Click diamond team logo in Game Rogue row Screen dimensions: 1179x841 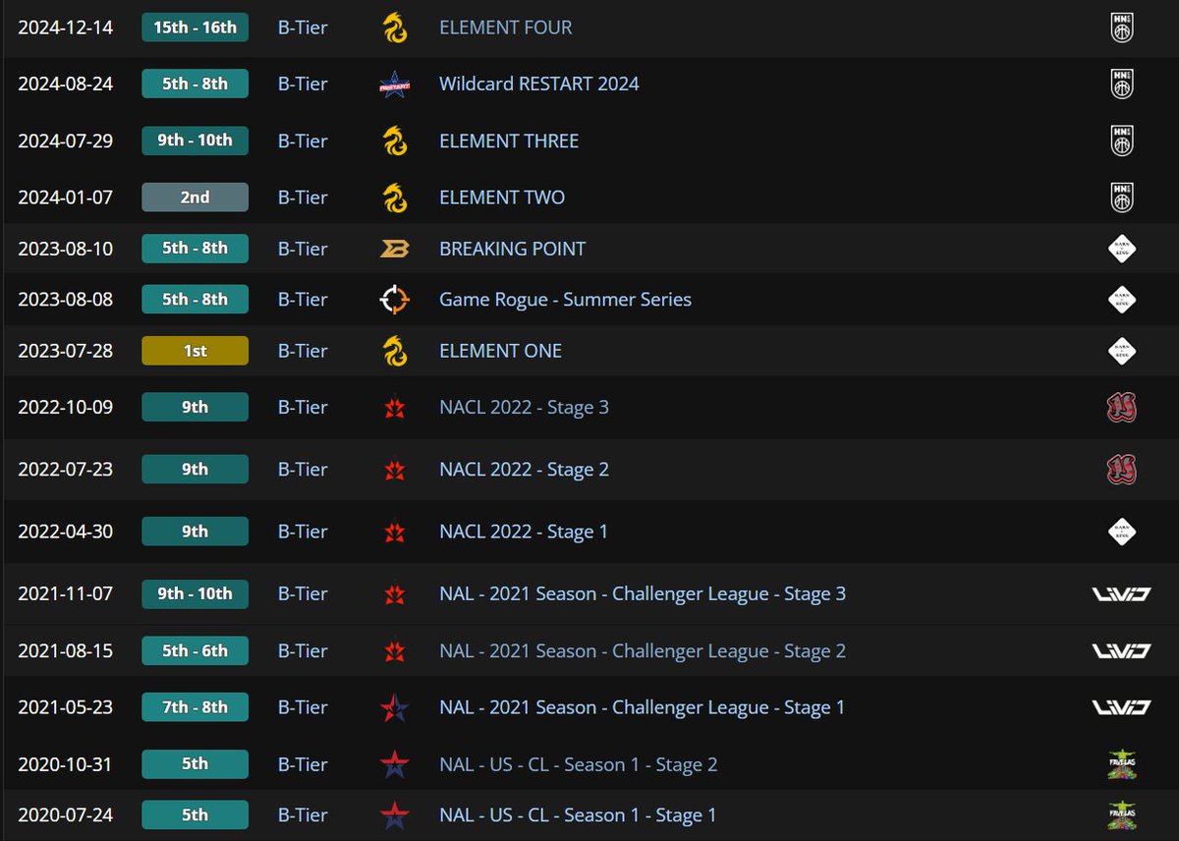tap(1121, 300)
